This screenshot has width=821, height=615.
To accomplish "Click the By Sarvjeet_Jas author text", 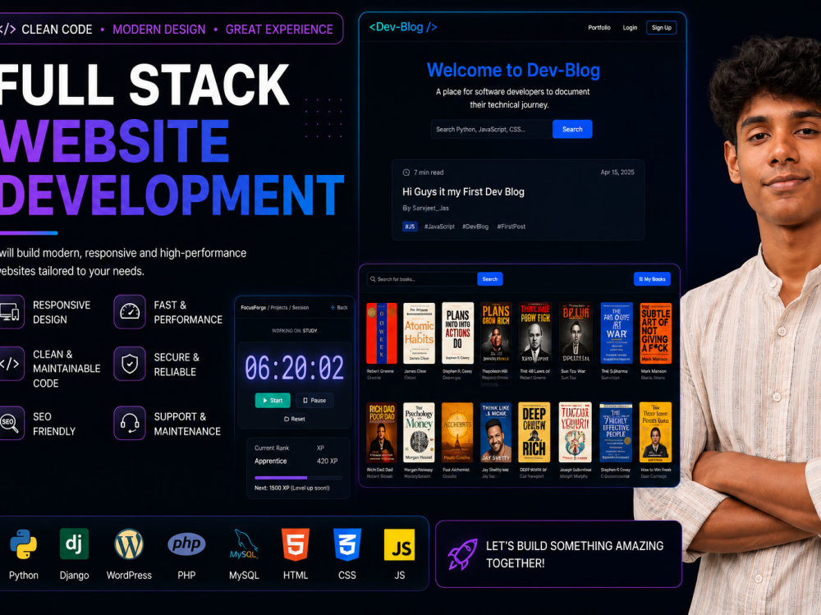I will pos(425,208).
